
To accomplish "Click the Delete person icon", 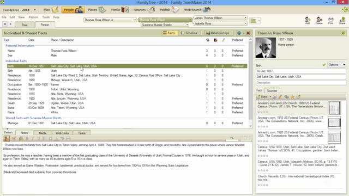I will [319, 21].
